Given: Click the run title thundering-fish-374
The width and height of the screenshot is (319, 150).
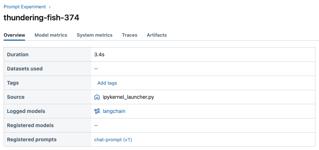Looking at the screenshot, I should [x=41, y=18].
